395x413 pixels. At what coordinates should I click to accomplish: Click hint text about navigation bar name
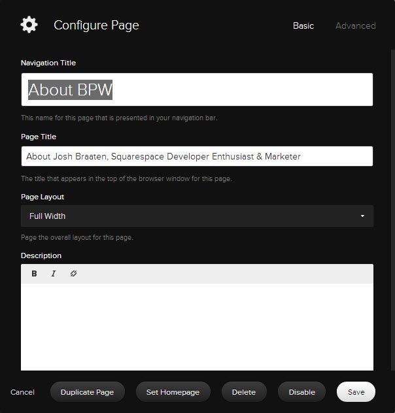coord(119,118)
